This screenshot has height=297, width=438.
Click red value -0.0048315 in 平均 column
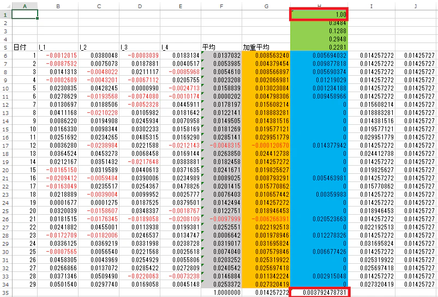pos(221,146)
